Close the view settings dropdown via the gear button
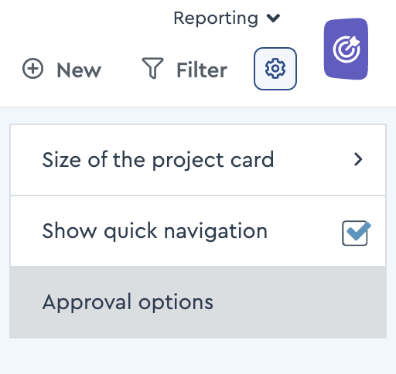Image resolution: width=396 pixels, height=374 pixels. tap(275, 69)
